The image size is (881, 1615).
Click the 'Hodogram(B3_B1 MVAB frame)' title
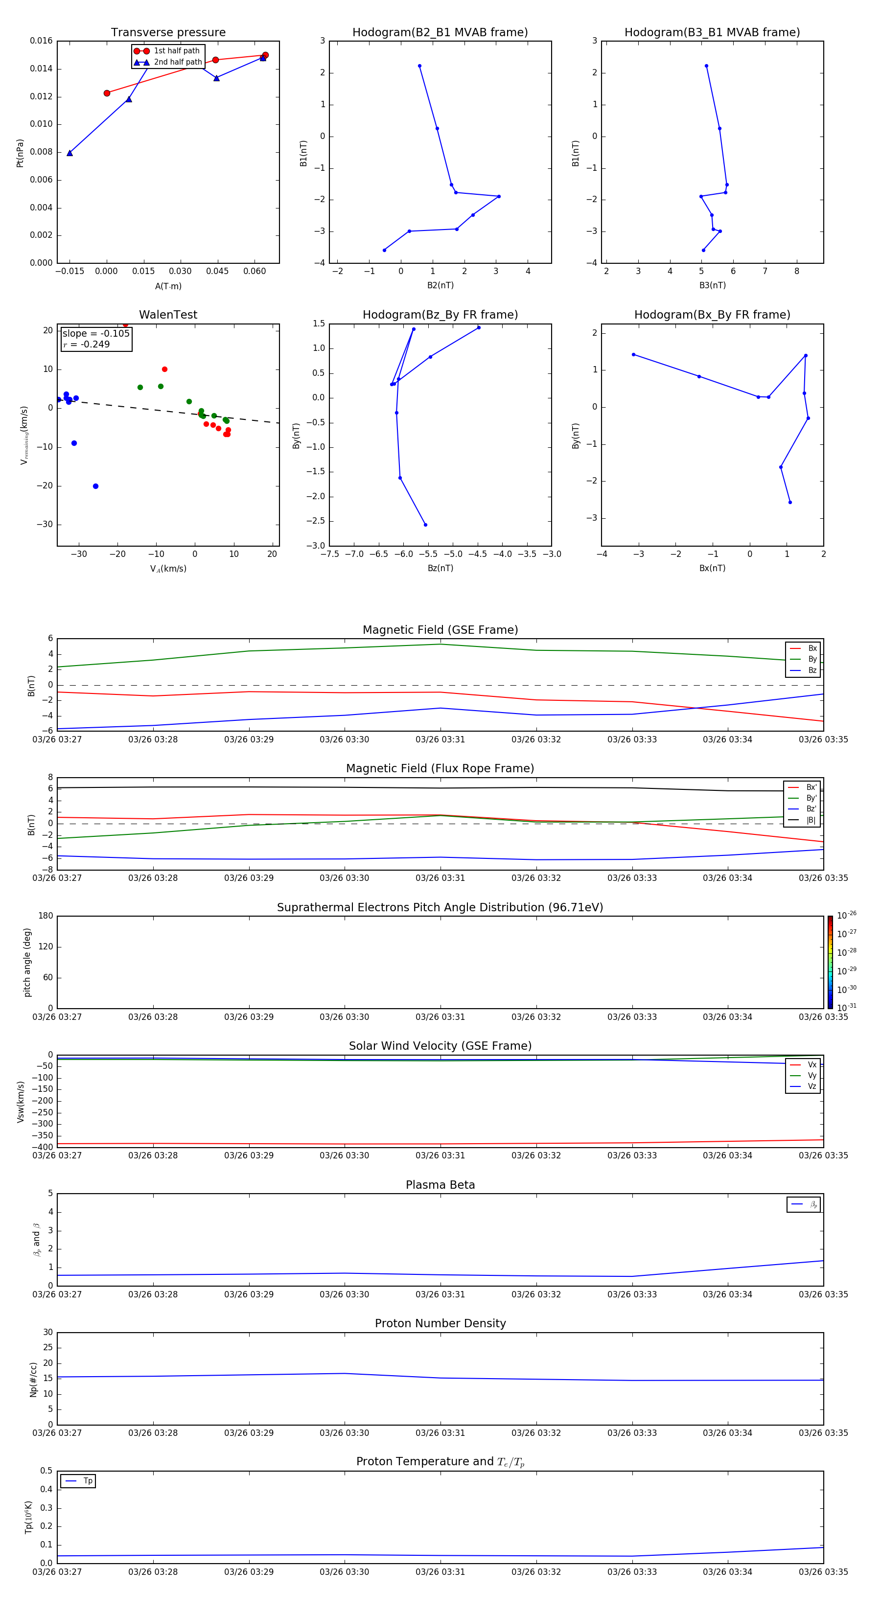coord(712,32)
